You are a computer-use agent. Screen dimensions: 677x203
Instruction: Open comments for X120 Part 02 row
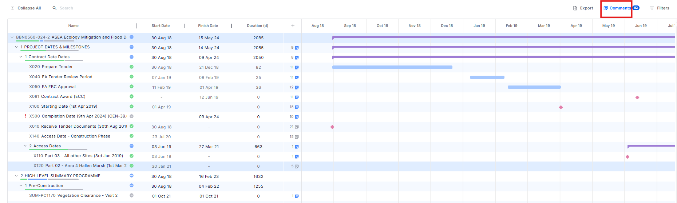pos(297,167)
